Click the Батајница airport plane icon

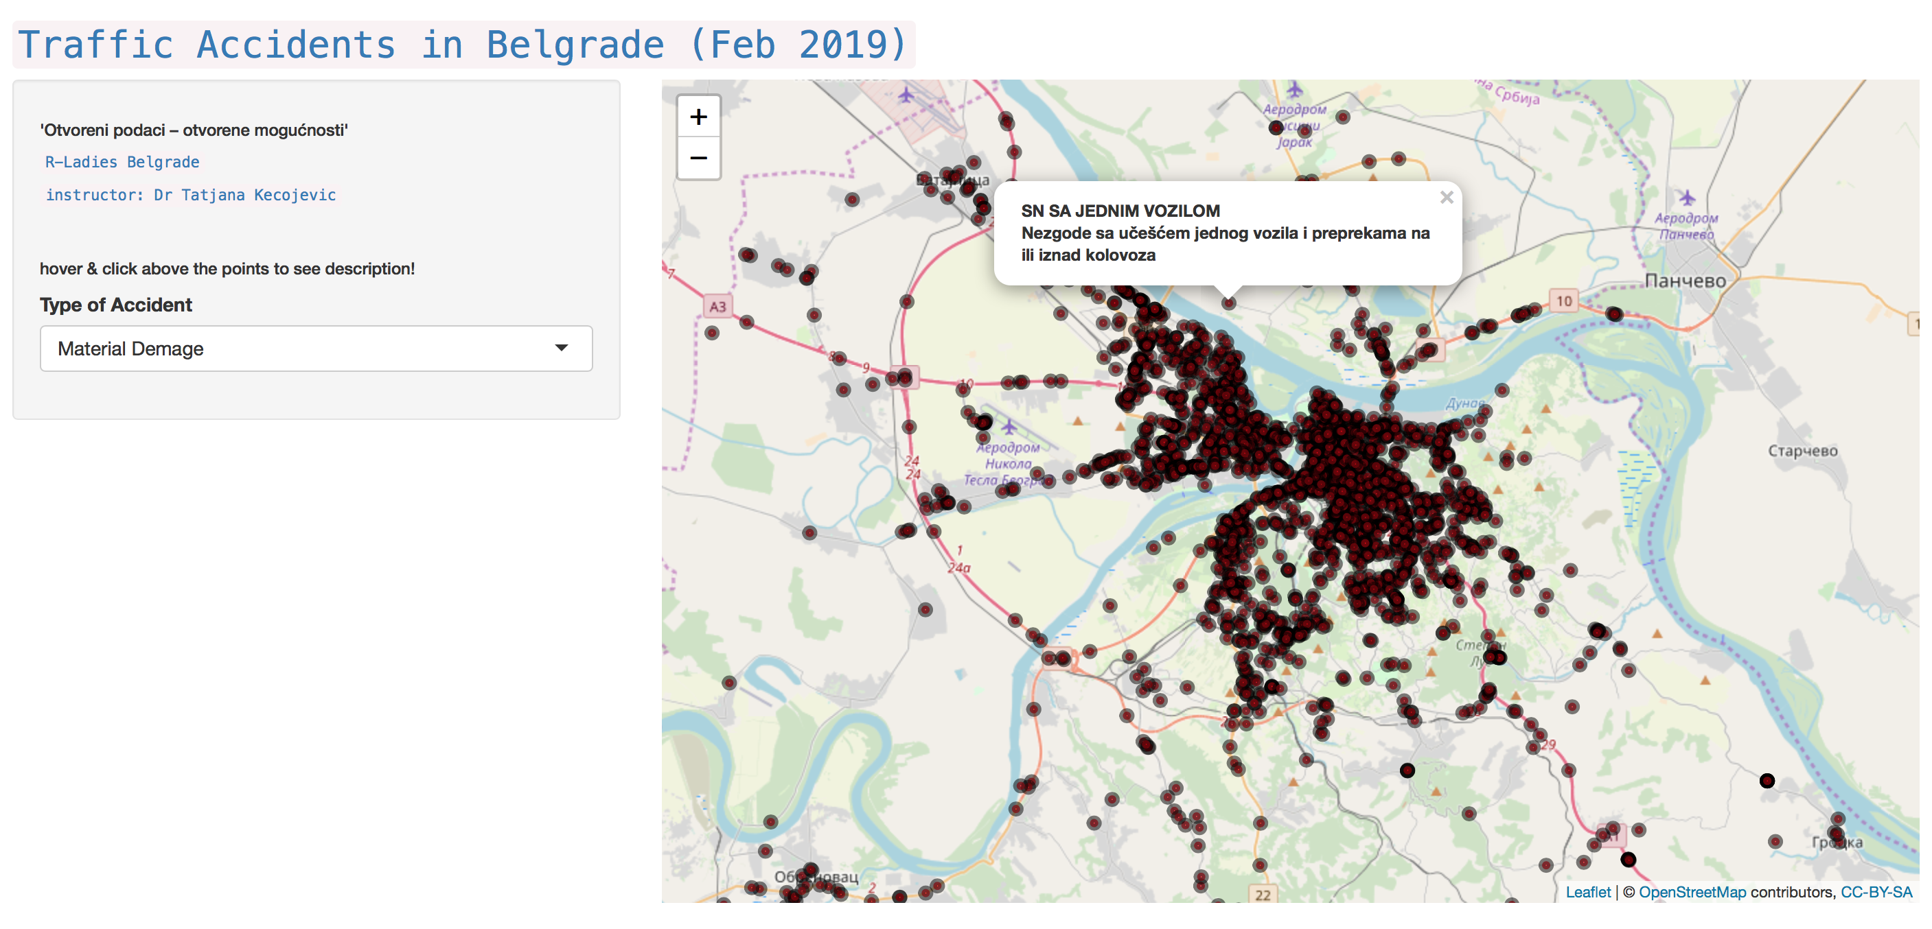[906, 95]
